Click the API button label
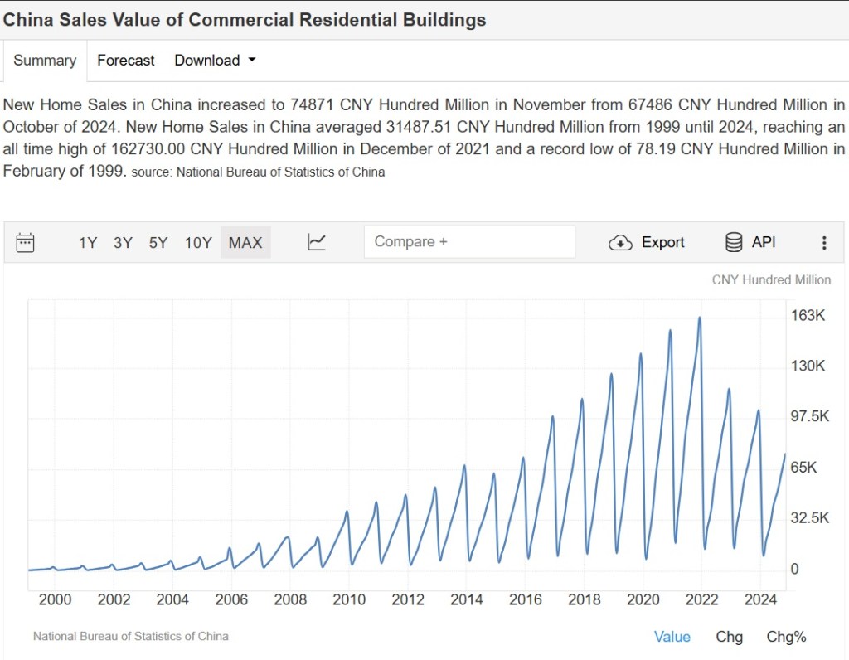 764,242
